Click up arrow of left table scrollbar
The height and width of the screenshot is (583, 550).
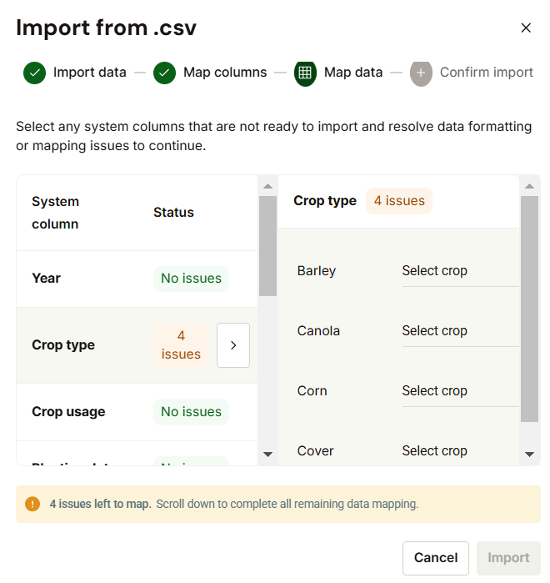click(267, 186)
